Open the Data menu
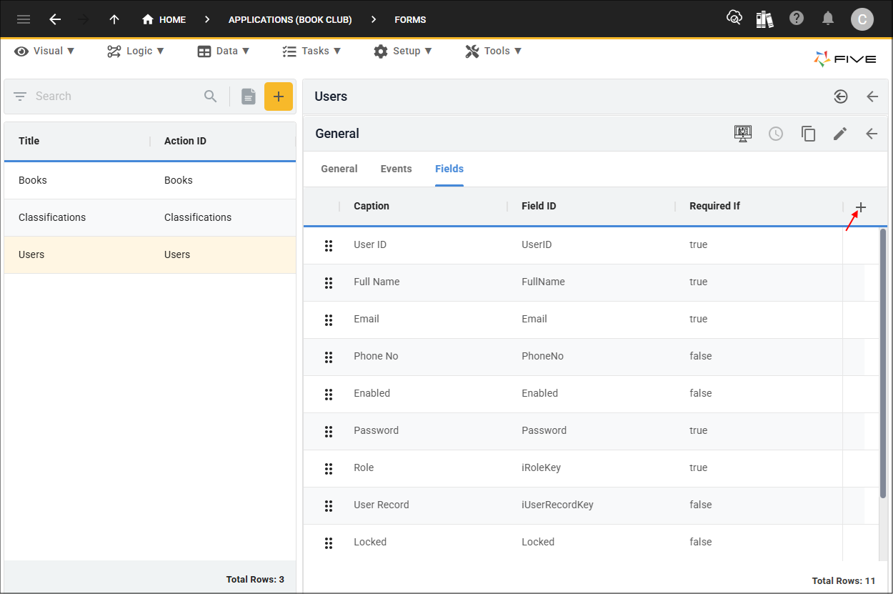Screen dimensions: 893x594 224,51
